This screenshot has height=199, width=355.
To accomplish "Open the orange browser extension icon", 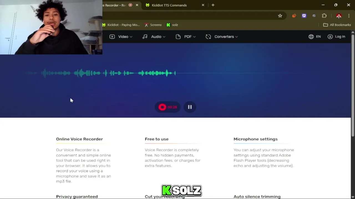I will [294, 16].
